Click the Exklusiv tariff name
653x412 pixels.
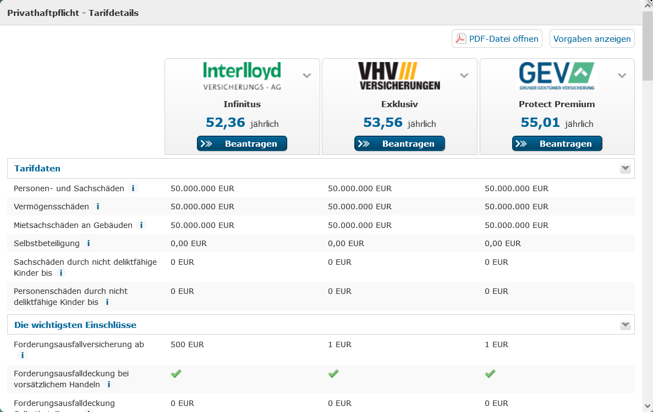tap(399, 104)
